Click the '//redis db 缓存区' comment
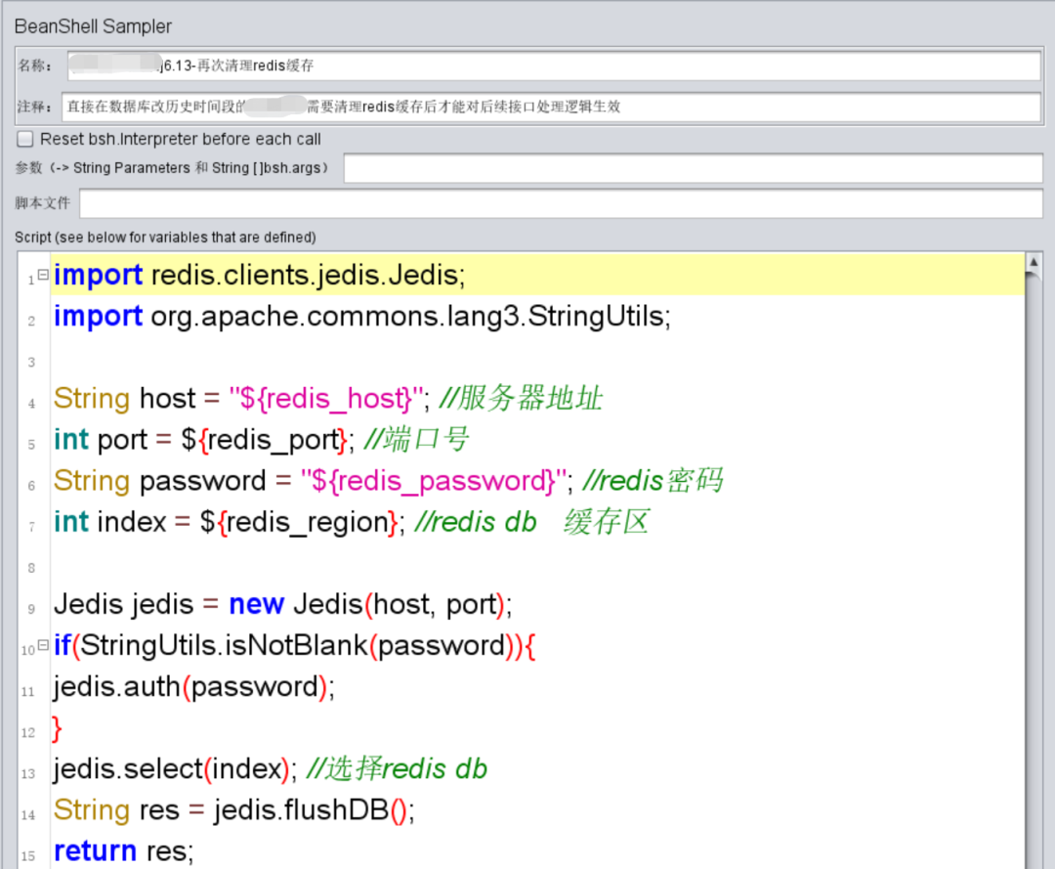 point(532,522)
